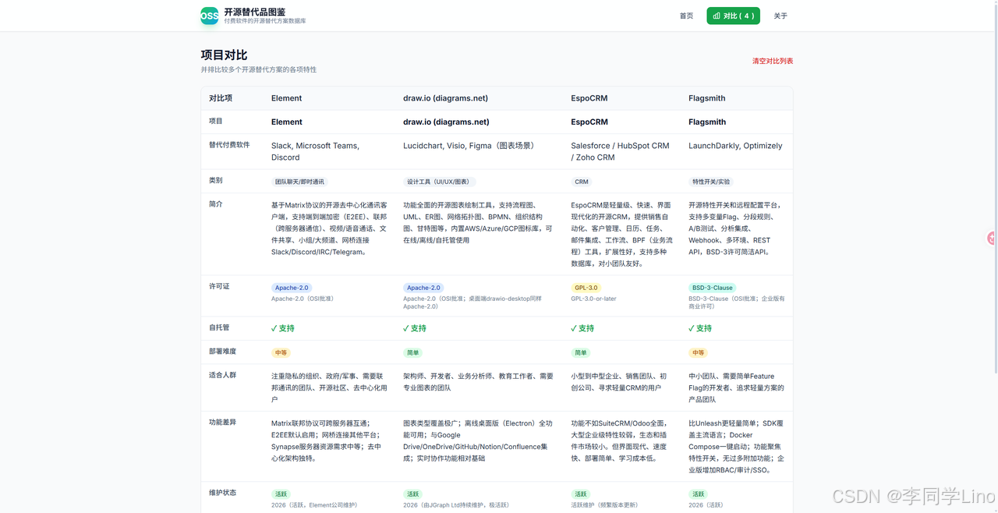998x513 pixels.
Task: Click Element in the table header row
Action: 286,98
